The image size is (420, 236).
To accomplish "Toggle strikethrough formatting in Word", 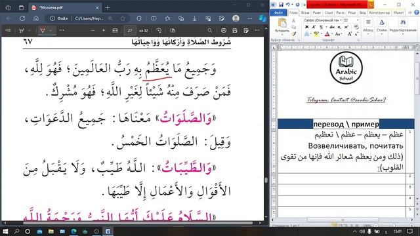I will [332, 27].
